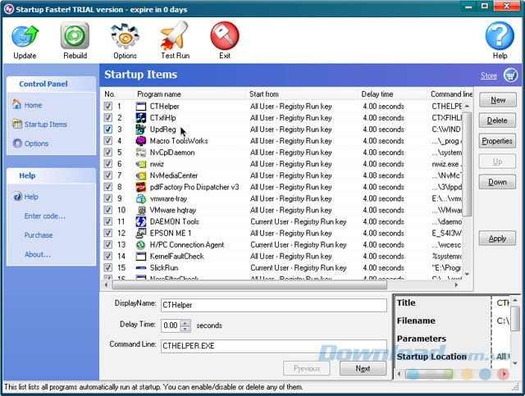Collapse the Help sidebar section header
This screenshot has width=525, height=396.
(49, 175)
